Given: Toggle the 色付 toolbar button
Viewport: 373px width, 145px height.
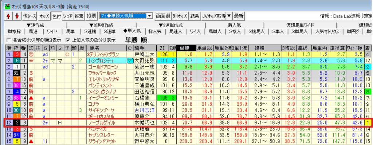Looking at the screenshot, I should point(56,16).
